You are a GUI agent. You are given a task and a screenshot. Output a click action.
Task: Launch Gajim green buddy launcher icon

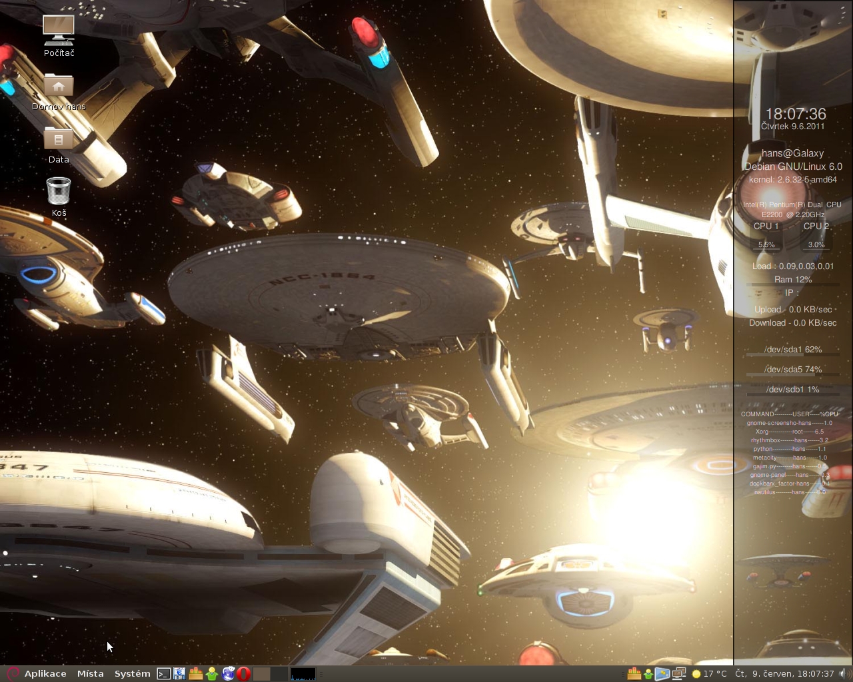(x=212, y=674)
